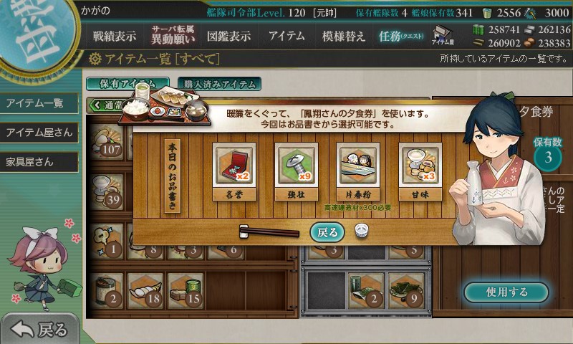Switch to 購入済みアイテム tab
The width and height of the screenshot is (573, 344).
(x=219, y=84)
